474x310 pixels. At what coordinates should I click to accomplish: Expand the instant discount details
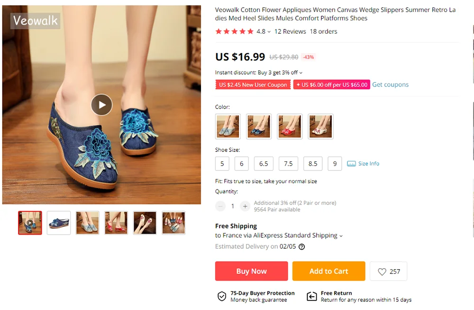point(301,73)
